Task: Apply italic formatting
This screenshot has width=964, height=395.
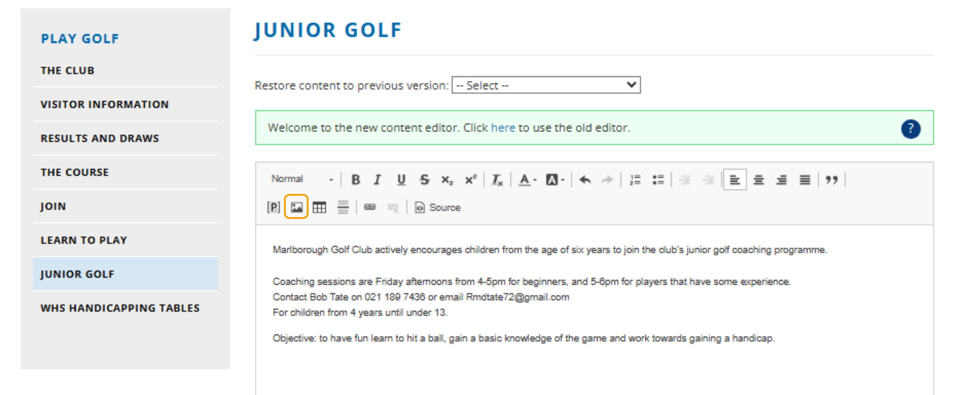Action: point(378,180)
